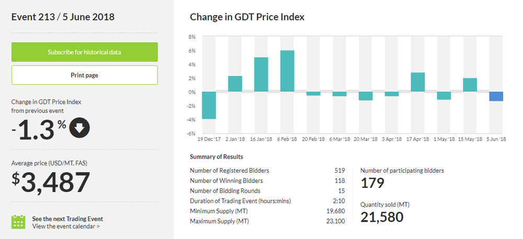Click the 19 Dec '17 axis label
The width and height of the screenshot is (523, 239).
(x=208, y=140)
